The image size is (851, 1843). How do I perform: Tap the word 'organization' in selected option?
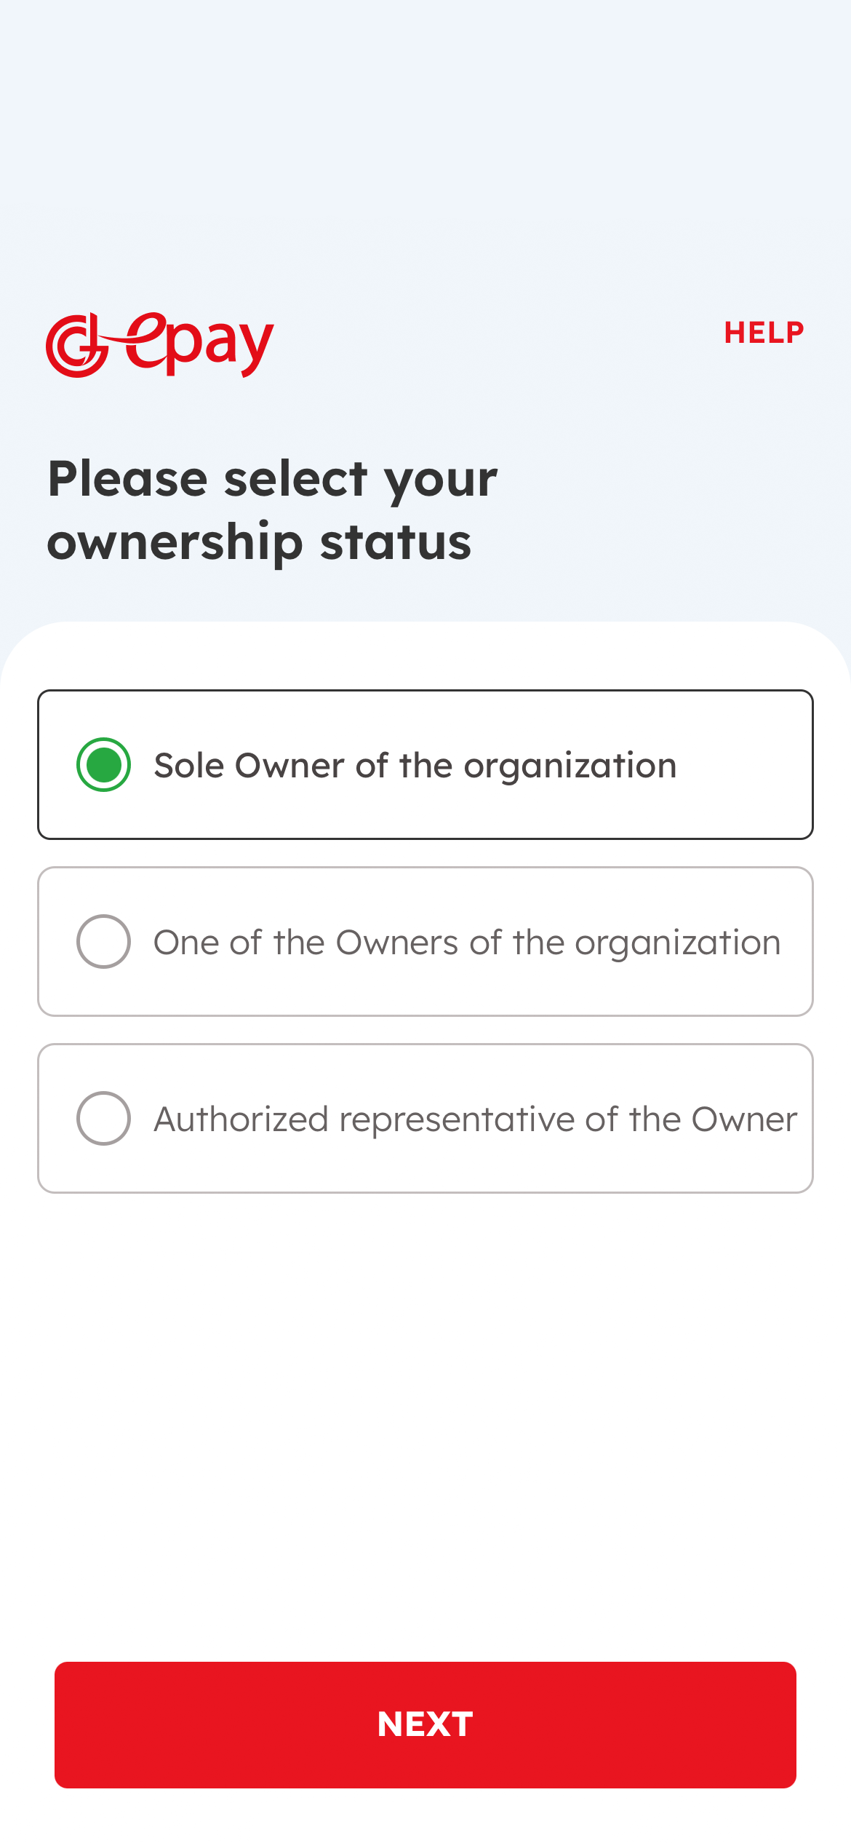point(570,767)
